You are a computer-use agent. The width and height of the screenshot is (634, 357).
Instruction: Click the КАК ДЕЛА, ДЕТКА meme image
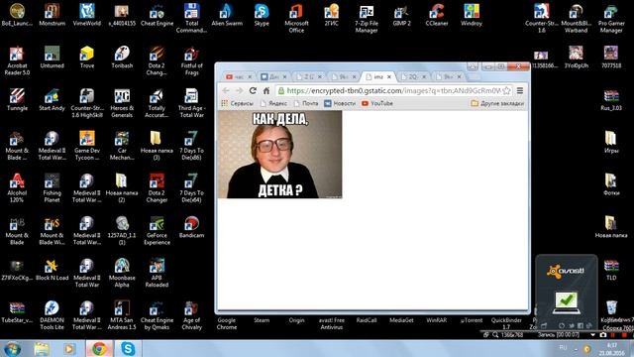279,155
